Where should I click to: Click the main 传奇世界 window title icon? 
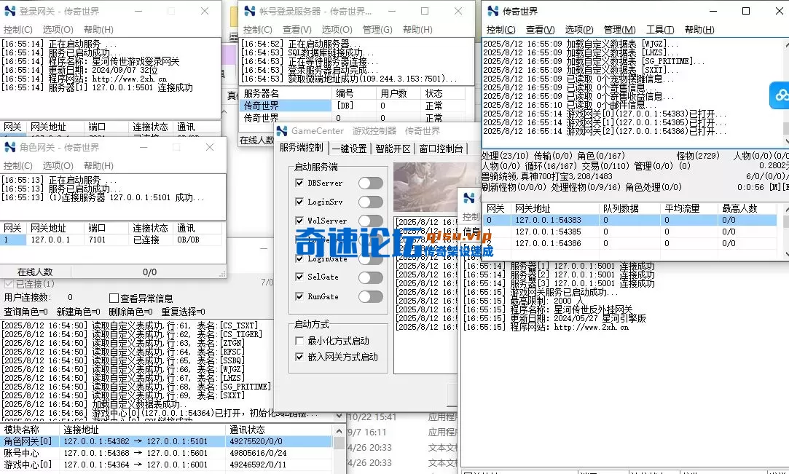coord(493,11)
